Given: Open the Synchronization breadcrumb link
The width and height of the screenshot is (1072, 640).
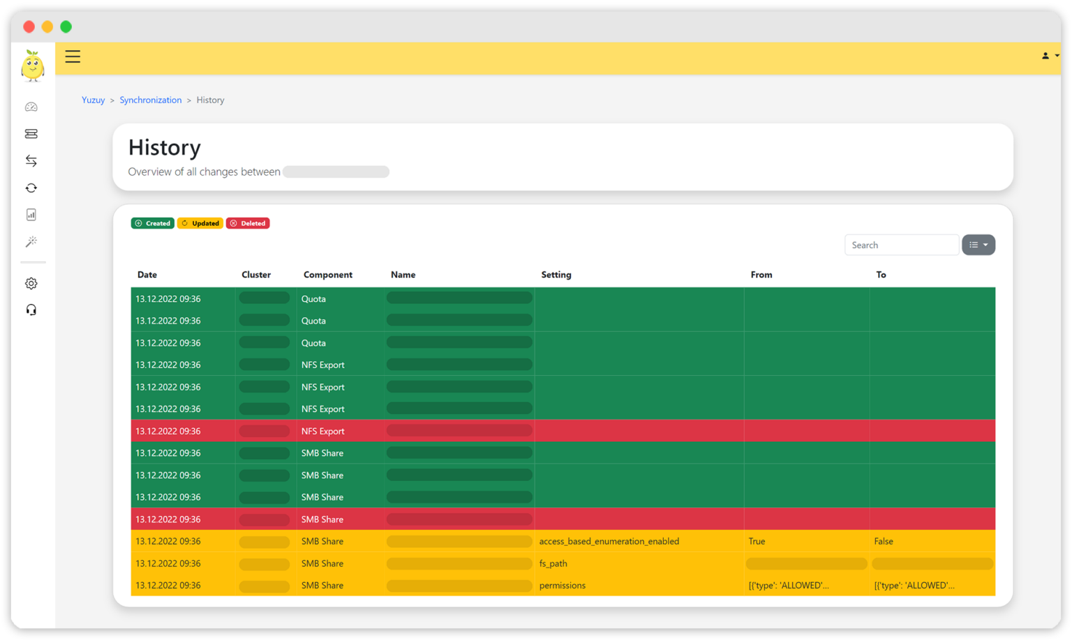Looking at the screenshot, I should pos(151,100).
